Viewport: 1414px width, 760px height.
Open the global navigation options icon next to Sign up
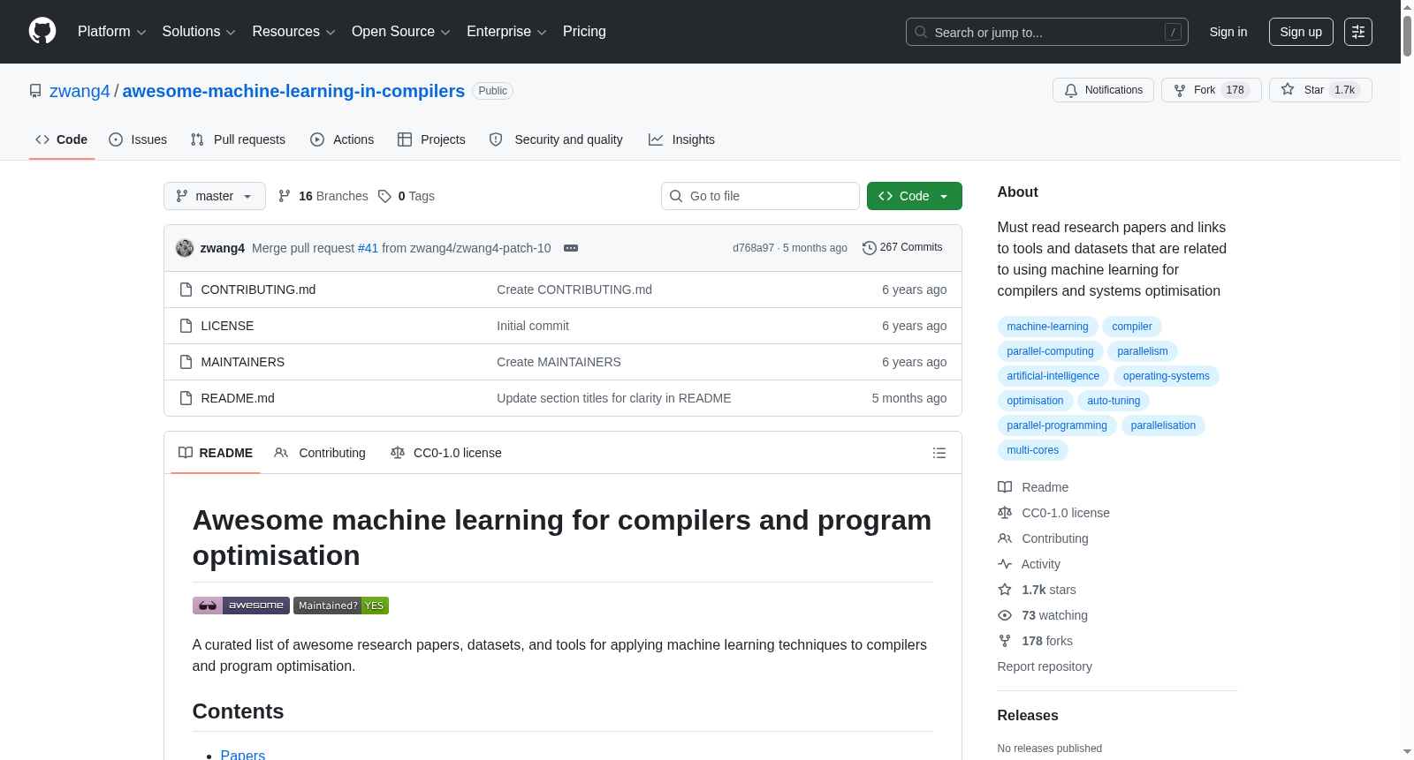1358,32
